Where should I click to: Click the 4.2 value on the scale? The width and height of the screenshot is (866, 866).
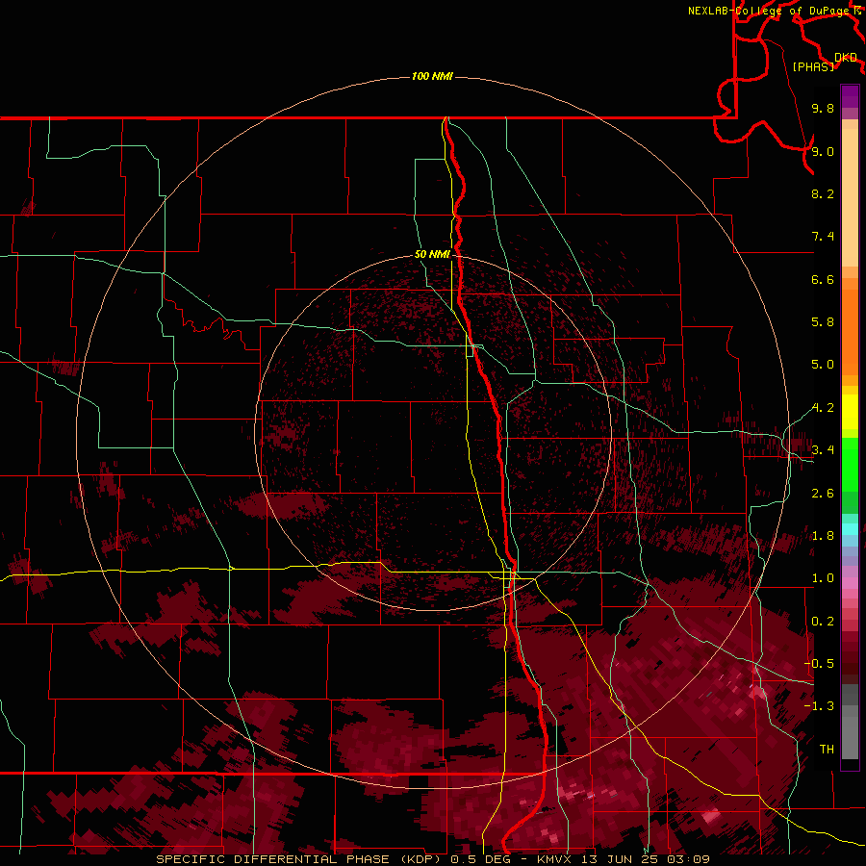point(823,408)
